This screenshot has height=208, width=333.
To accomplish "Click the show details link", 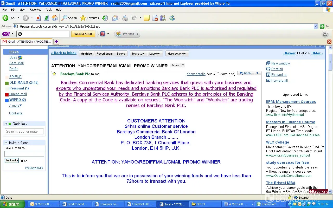I will (x=196, y=74).
